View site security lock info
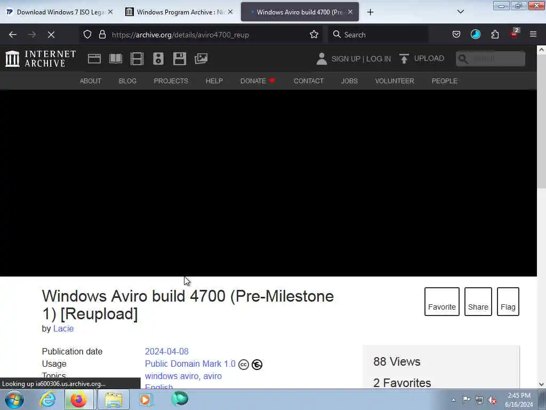Viewport: 546px width, 410px height. pos(102,35)
